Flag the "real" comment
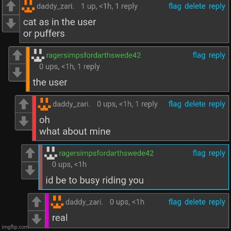Viewport: 231px width, 231px height. click(x=175, y=202)
